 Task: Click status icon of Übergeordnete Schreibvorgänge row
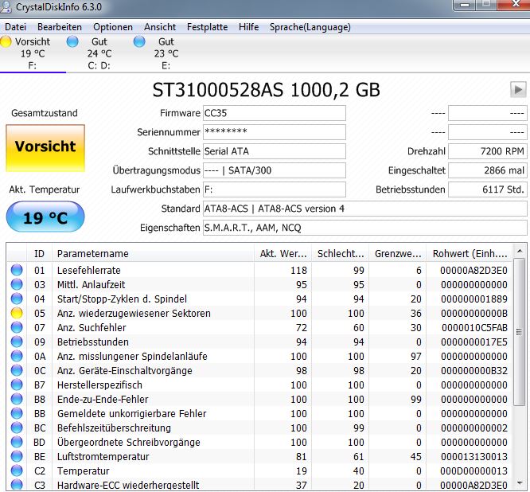[x=17, y=442]
